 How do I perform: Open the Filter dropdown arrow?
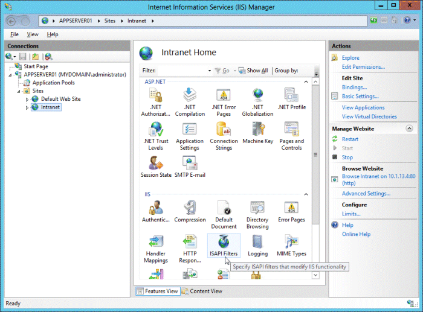point(209,71)
